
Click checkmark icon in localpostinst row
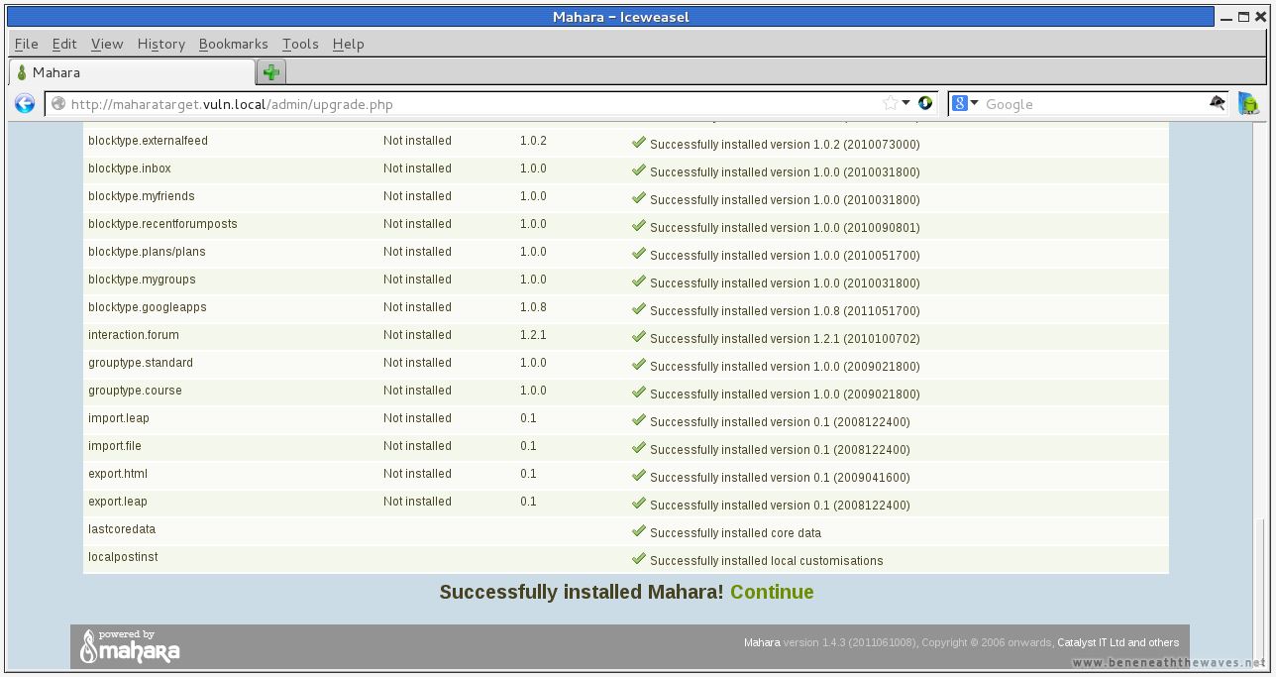[x=638, y=559]
